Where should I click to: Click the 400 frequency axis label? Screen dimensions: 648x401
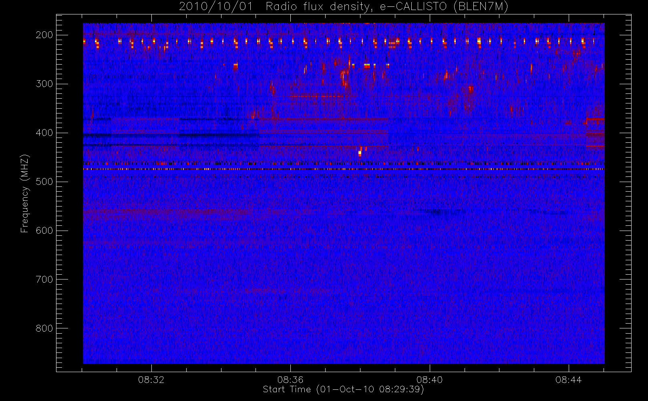(x=44, y=133)
